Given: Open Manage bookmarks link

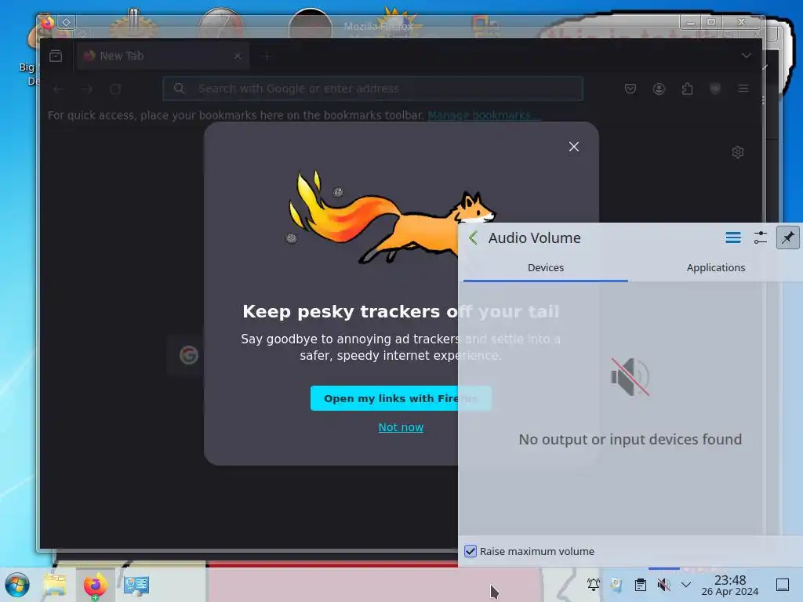Looking at the screenshot, I should (483, 115).
